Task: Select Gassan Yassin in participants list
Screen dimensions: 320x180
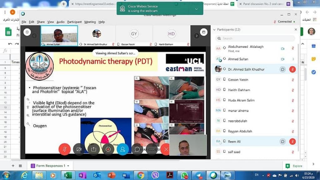Action: point(238,80)
